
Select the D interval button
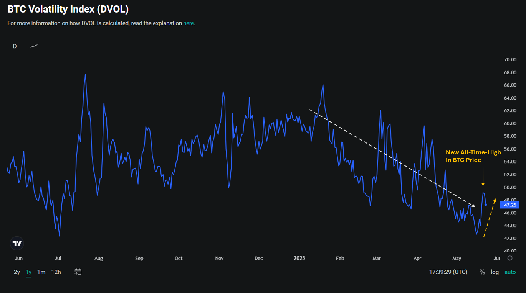coord(15,46)
